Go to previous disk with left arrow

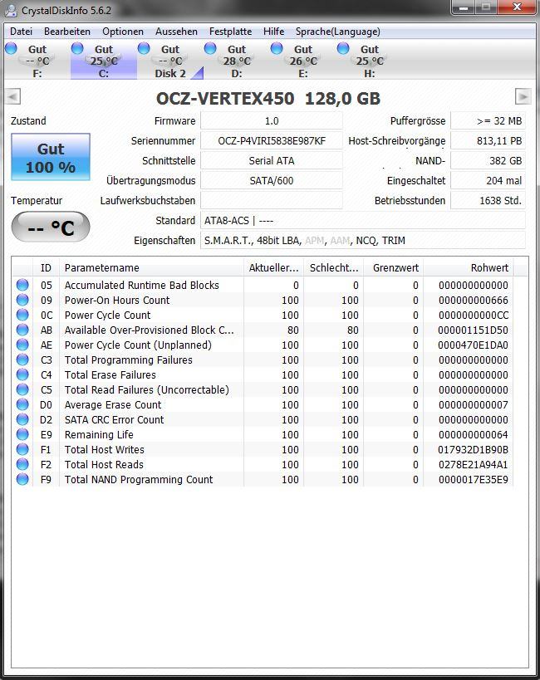pyautogui.click(x=13, y=96)
